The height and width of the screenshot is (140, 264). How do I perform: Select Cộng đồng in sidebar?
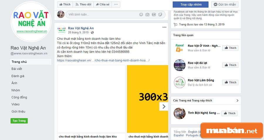[19, 97]
